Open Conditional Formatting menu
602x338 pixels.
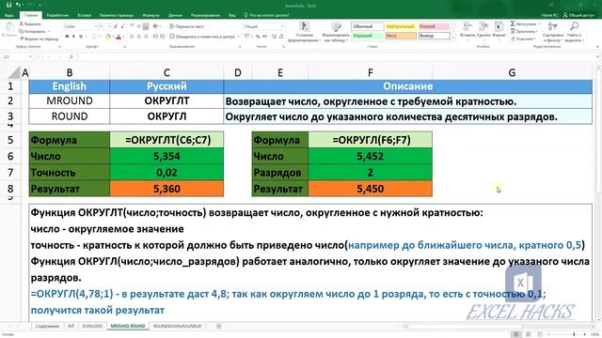[x=305, y=32]
